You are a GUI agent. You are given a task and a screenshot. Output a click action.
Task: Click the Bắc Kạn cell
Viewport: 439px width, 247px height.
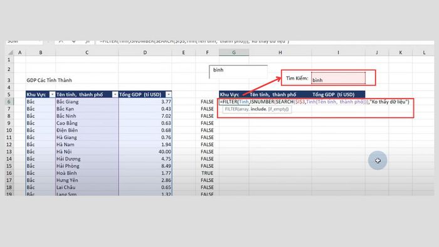(87, 109)
